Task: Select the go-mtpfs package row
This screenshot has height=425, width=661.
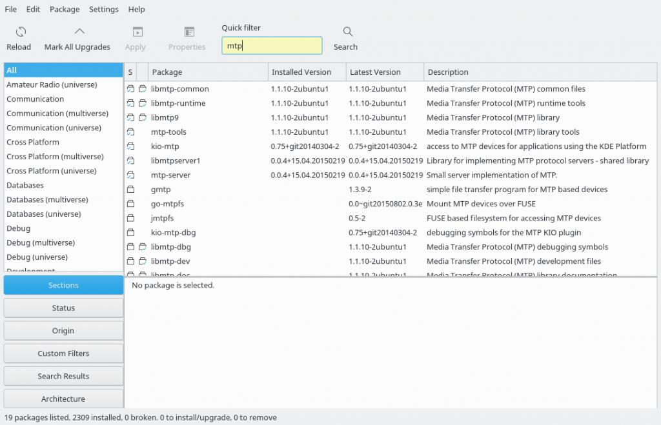Action: click(x=167, y=204)
